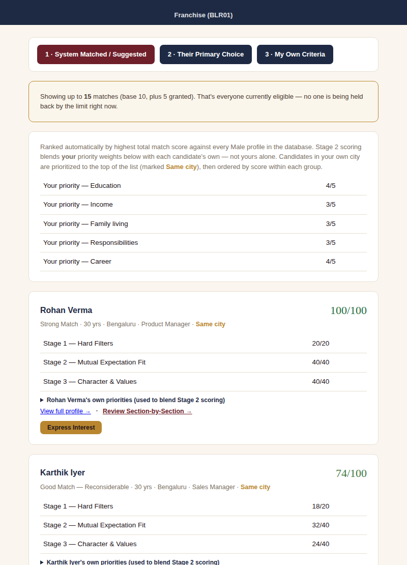407x565 pixels.
Task: Select the Karthik Iyer candidate name
Action: click(x=63, y=472)
